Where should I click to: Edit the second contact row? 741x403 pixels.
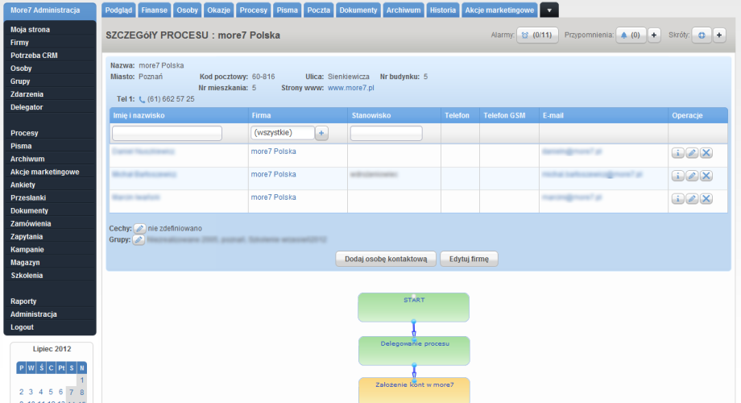tap(692, 176)
